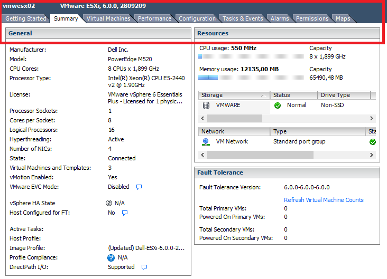This screenshot has height=279, width=387.
Task: Click the General panel header
Action: click(98, 33)
